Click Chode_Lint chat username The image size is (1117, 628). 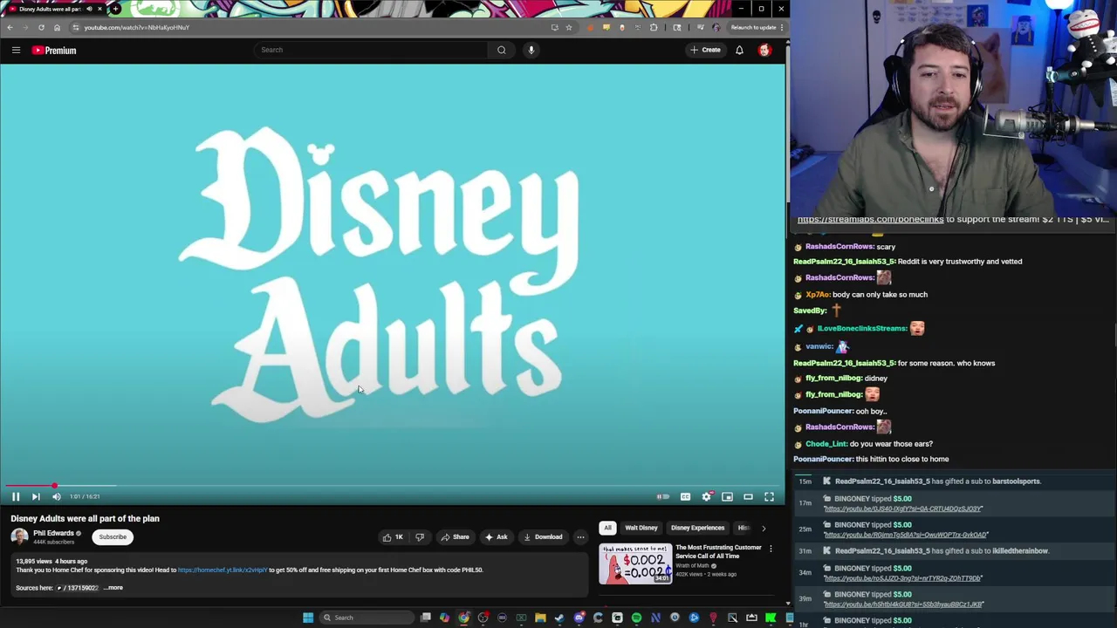pos(826,444)
